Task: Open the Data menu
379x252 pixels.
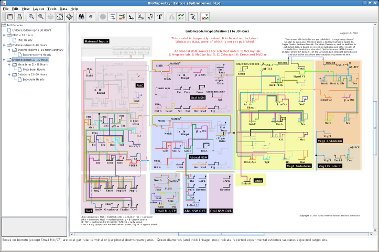Action: 63,9
